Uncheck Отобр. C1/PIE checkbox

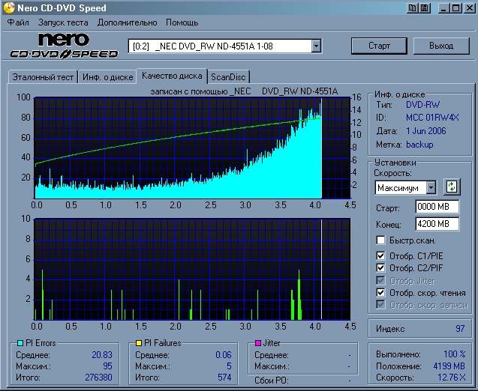[381, 255]
